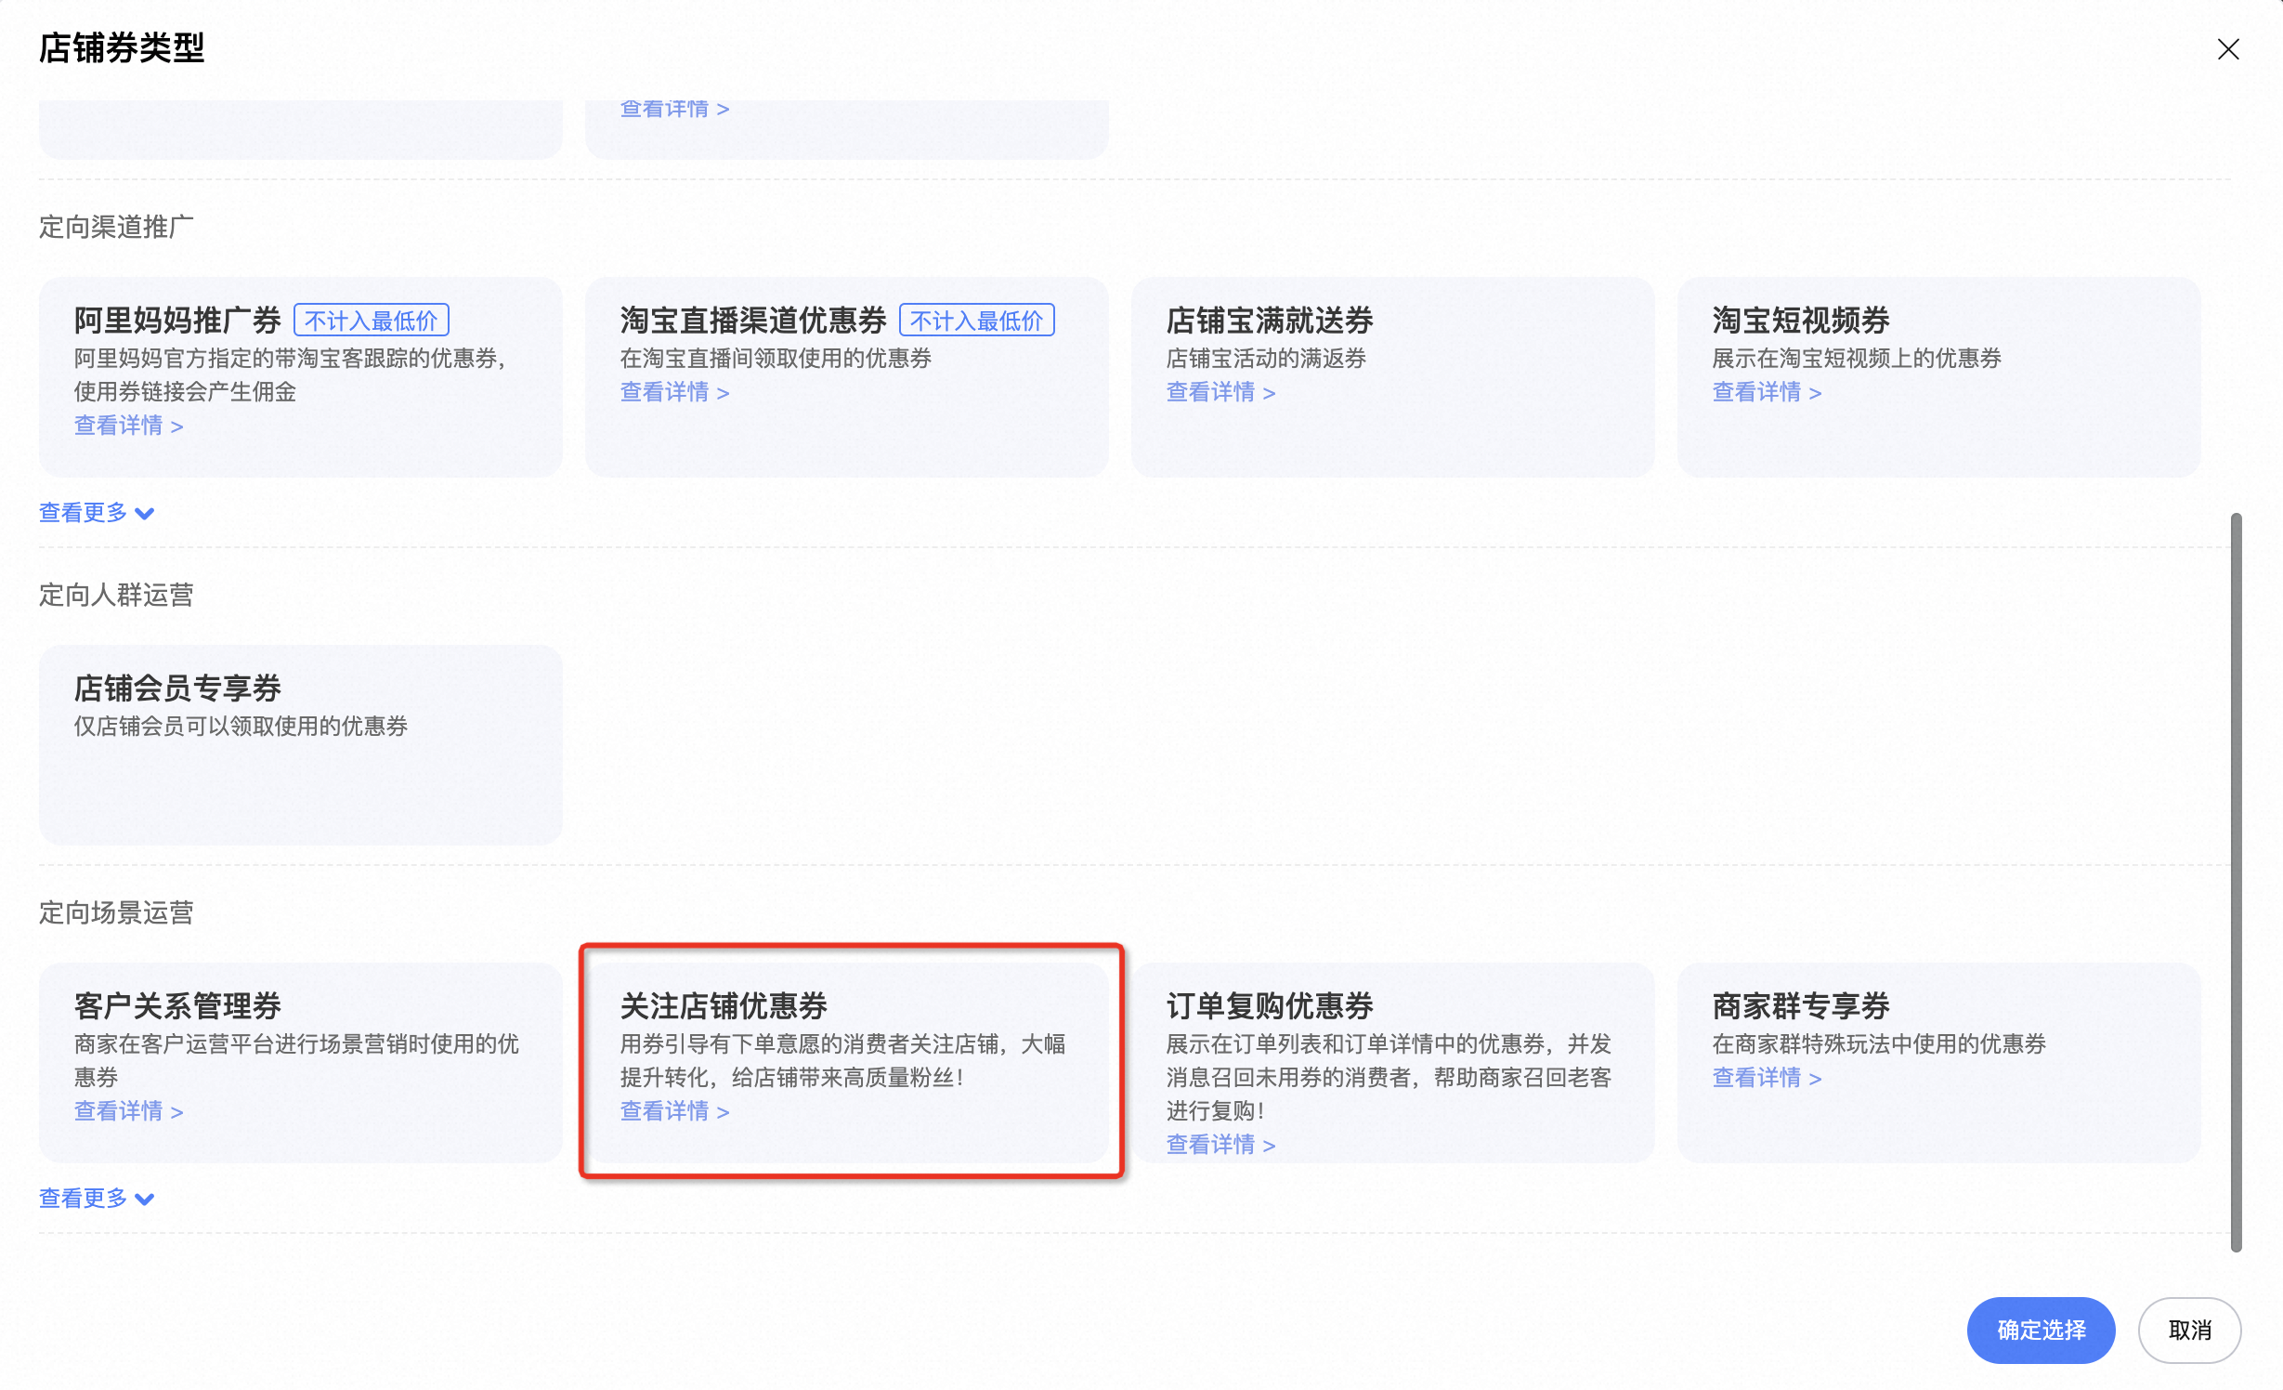
Task: Open 查看详情 under 店铺宝满就送券
Action: (x=1220, y=392)
